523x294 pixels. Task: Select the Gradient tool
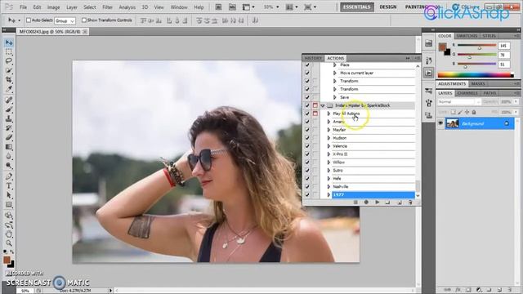[x=9, y=147]
